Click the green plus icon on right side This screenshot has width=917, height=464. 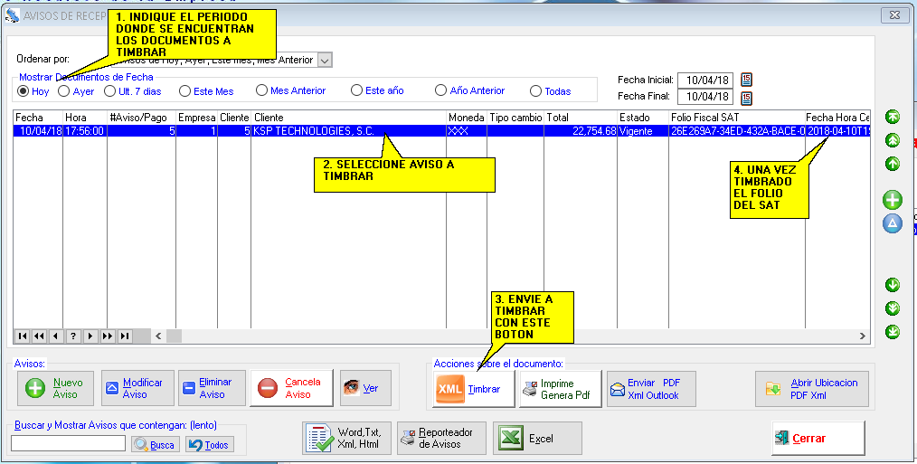[893, 200]
